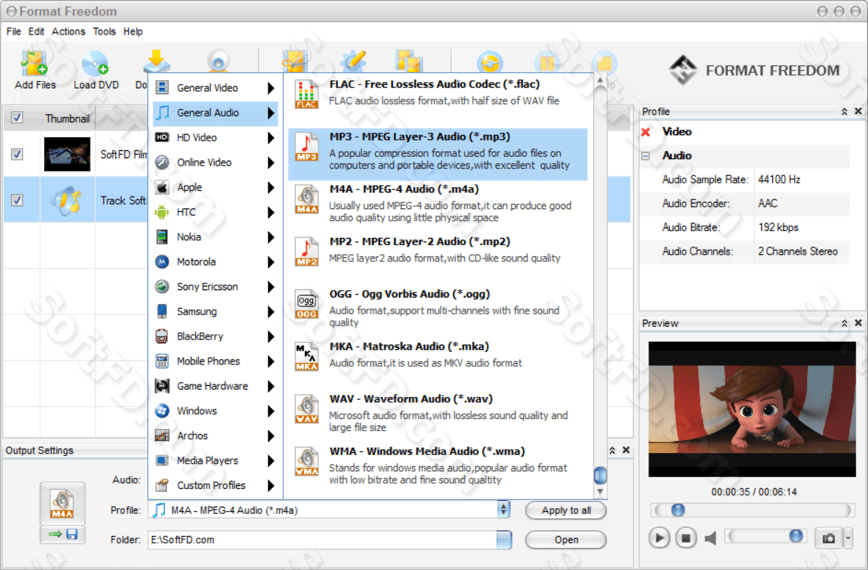Click the Open folder button
Image resolution: width=868 pixels, height=570 pixels.
pyautogui.click(x=566, y=540)
